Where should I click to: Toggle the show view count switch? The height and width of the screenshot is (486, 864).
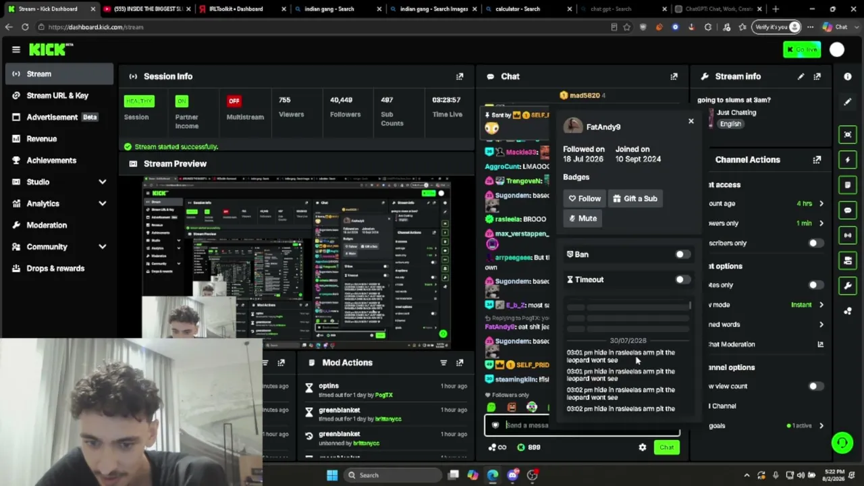tap(815, 386)
